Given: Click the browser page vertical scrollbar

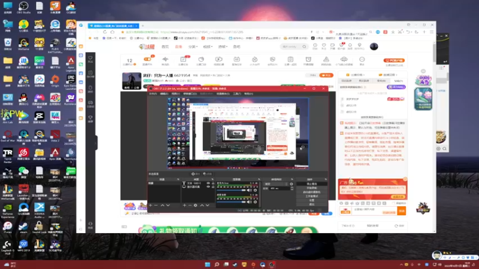Looking at the screenshot, I should pos(435,52).
